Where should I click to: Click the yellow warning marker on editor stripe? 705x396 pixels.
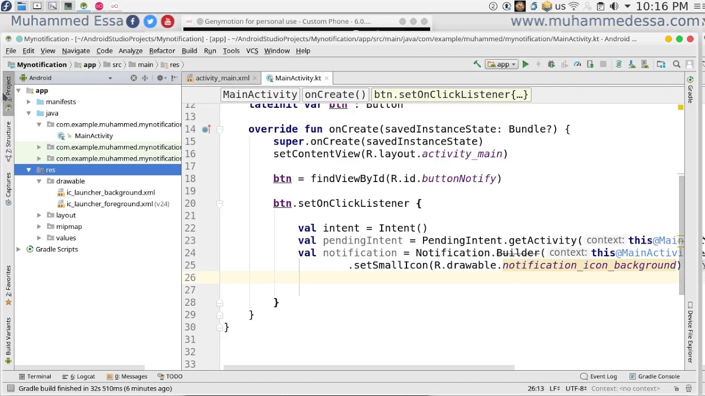pos(681,107)
